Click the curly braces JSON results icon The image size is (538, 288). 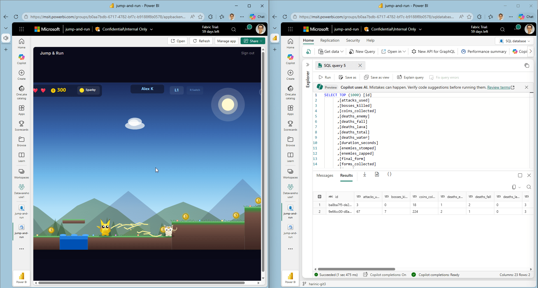coord(389,174)
